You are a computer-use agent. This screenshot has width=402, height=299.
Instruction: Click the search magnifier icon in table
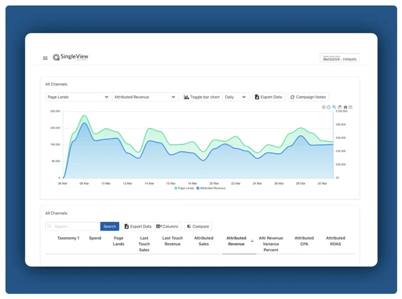50,226
